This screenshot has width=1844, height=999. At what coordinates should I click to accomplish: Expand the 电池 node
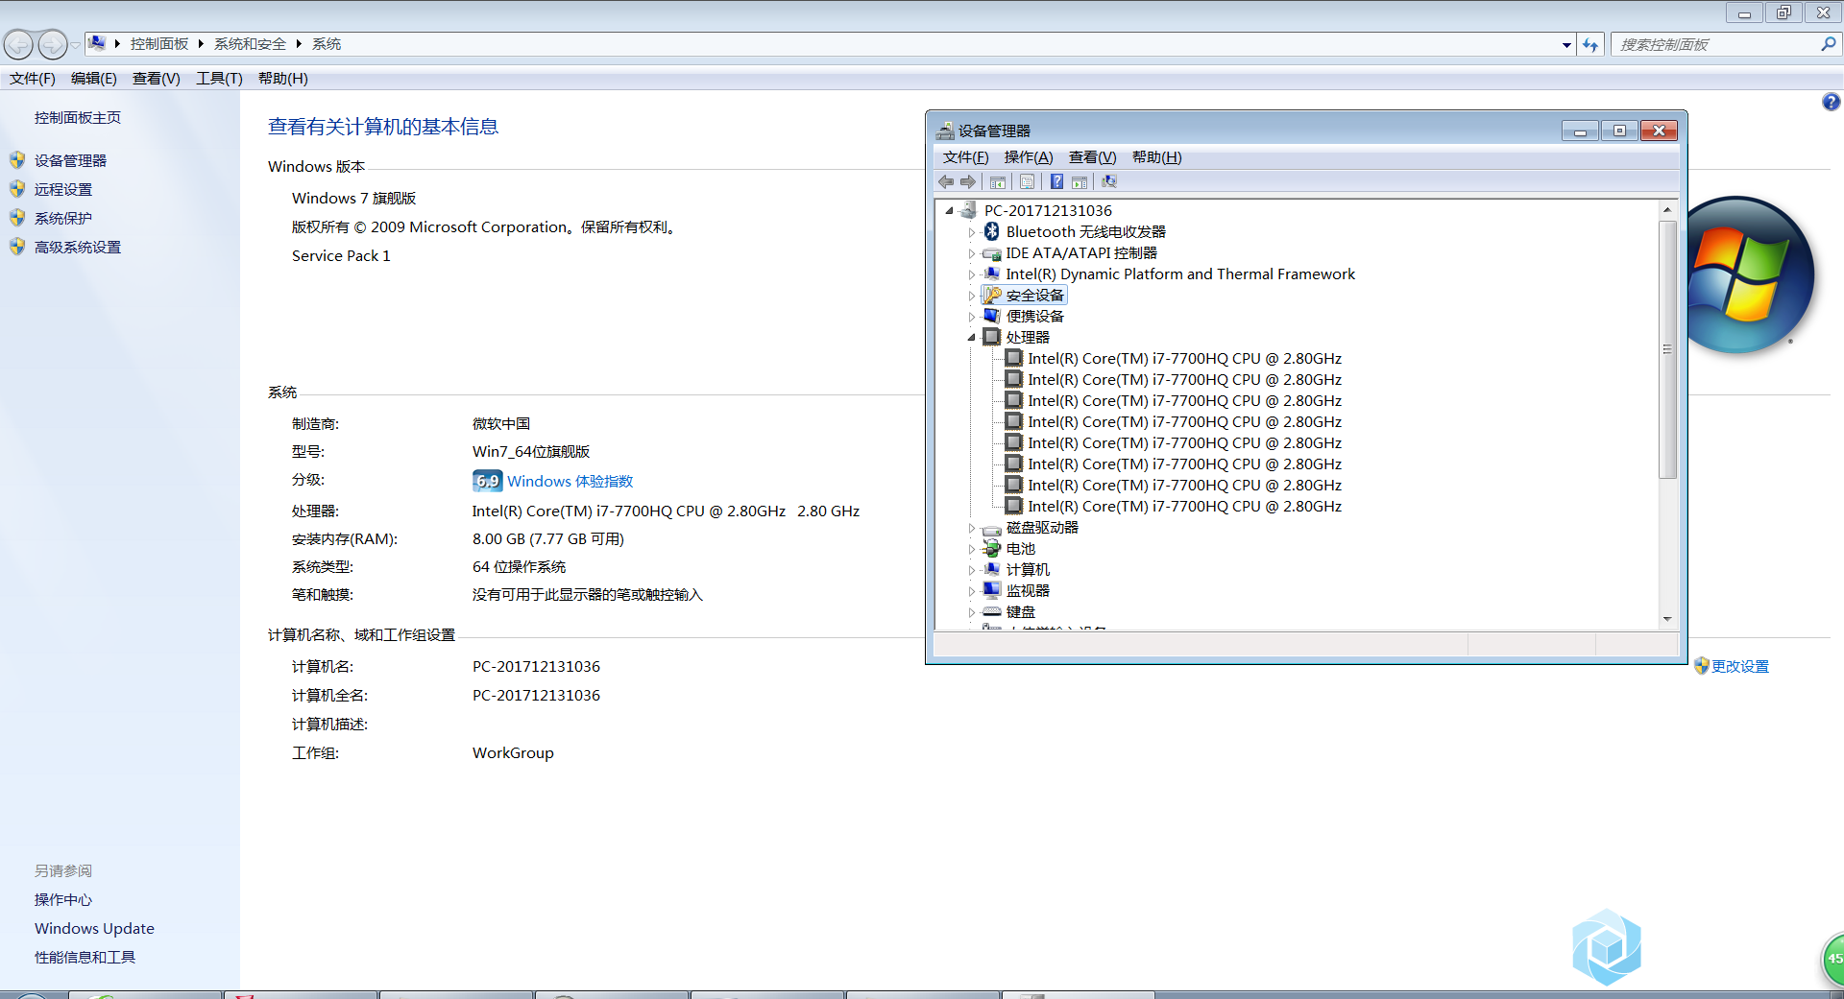pyautogui.click(x=971, y=549)
